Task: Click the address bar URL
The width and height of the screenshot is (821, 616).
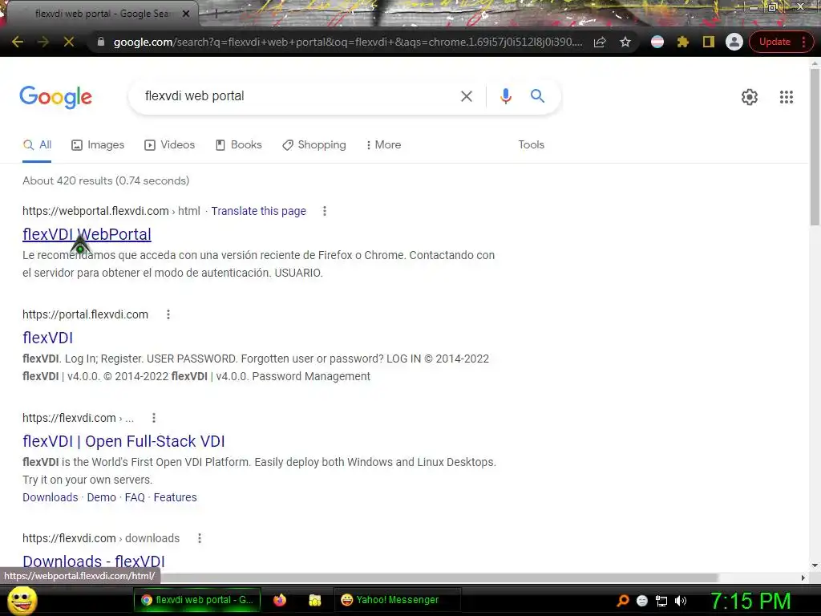Action: click(x=348, y=42)
